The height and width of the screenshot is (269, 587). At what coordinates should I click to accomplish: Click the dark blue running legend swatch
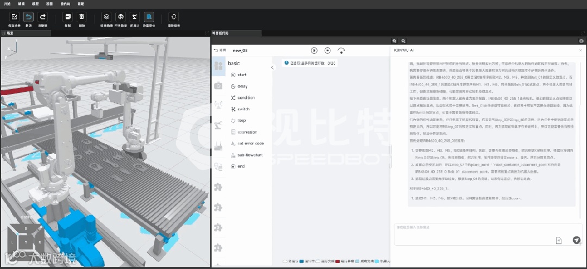[301, 261]
